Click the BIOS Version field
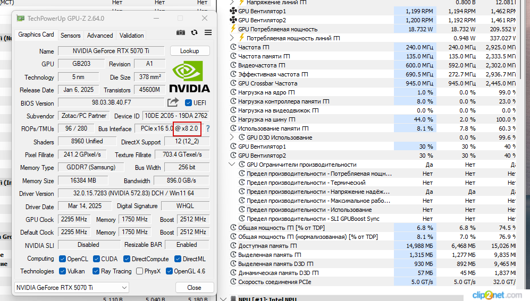 click(x=111, y=102)
